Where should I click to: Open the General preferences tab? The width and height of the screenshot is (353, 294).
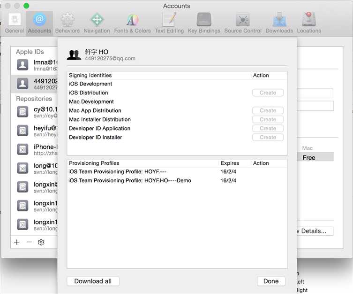click(x=15, y=23)
